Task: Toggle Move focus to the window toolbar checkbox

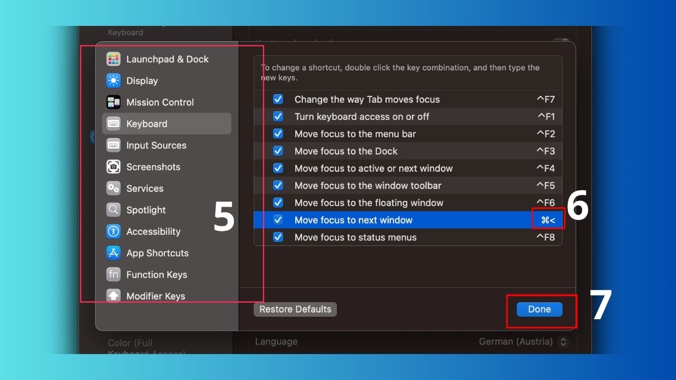Action: [x=278, y=185]
